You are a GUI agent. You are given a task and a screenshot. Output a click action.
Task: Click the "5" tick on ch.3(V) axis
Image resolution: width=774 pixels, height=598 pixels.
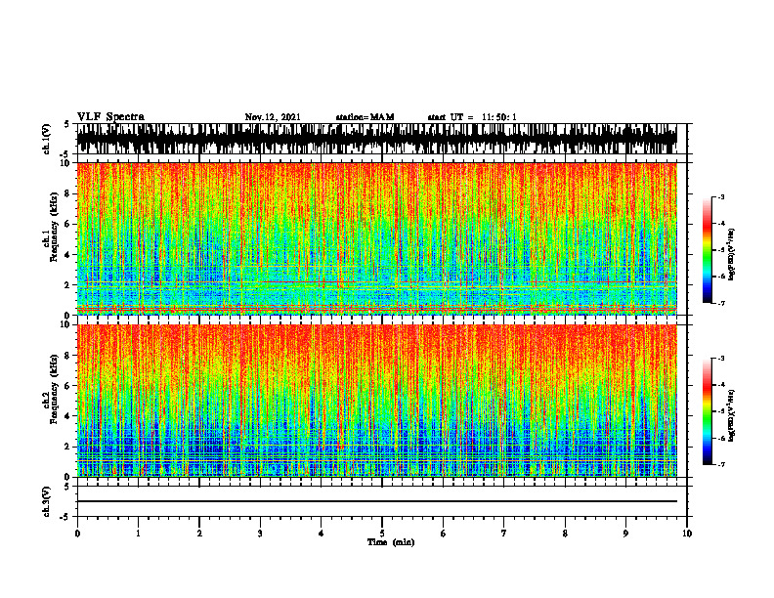66,487
